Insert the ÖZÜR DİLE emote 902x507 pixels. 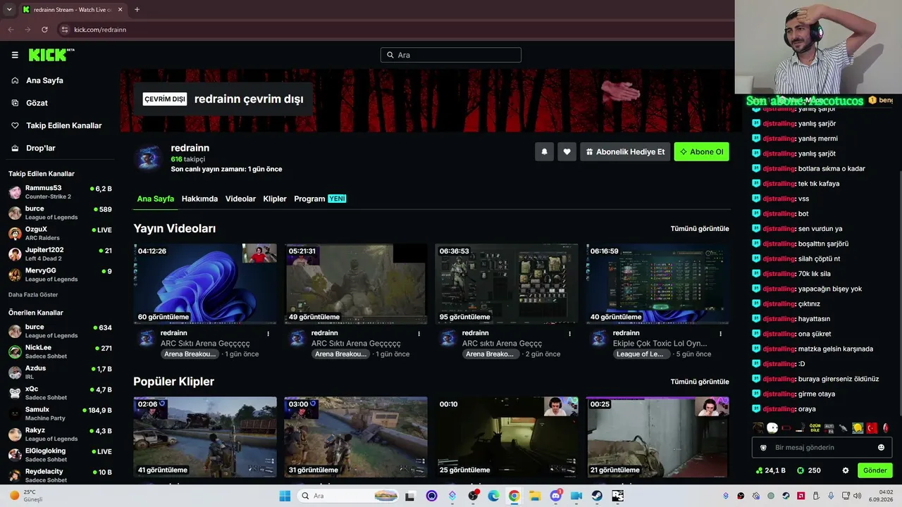pyautogui.click(x=815, y=427)
